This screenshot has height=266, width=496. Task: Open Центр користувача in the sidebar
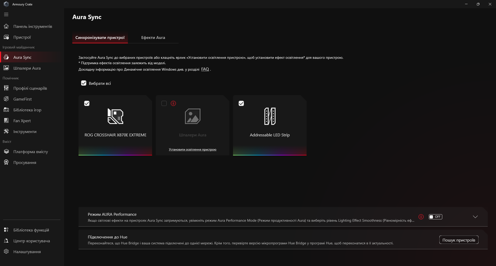point(32,241)
